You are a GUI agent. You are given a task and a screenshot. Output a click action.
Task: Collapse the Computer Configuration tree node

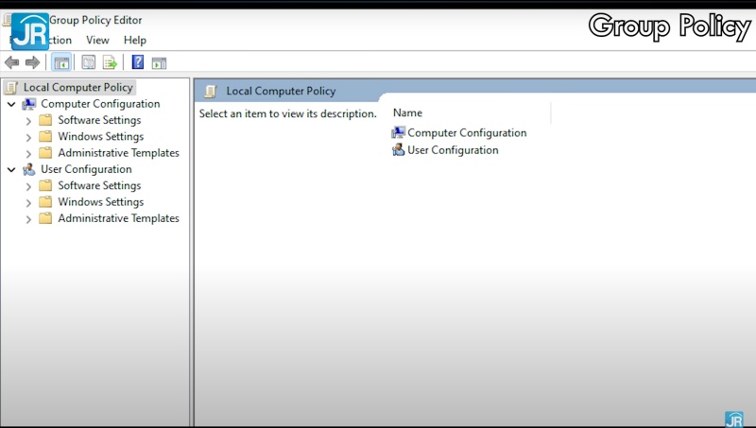tap(11, 104)
